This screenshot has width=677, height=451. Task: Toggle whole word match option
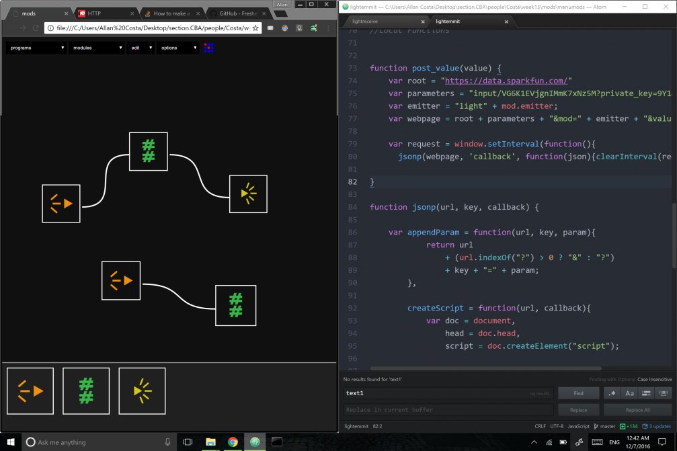(663, 393)
